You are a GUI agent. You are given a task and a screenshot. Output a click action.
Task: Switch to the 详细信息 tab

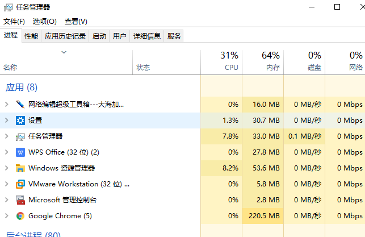[x=147, y=36]
